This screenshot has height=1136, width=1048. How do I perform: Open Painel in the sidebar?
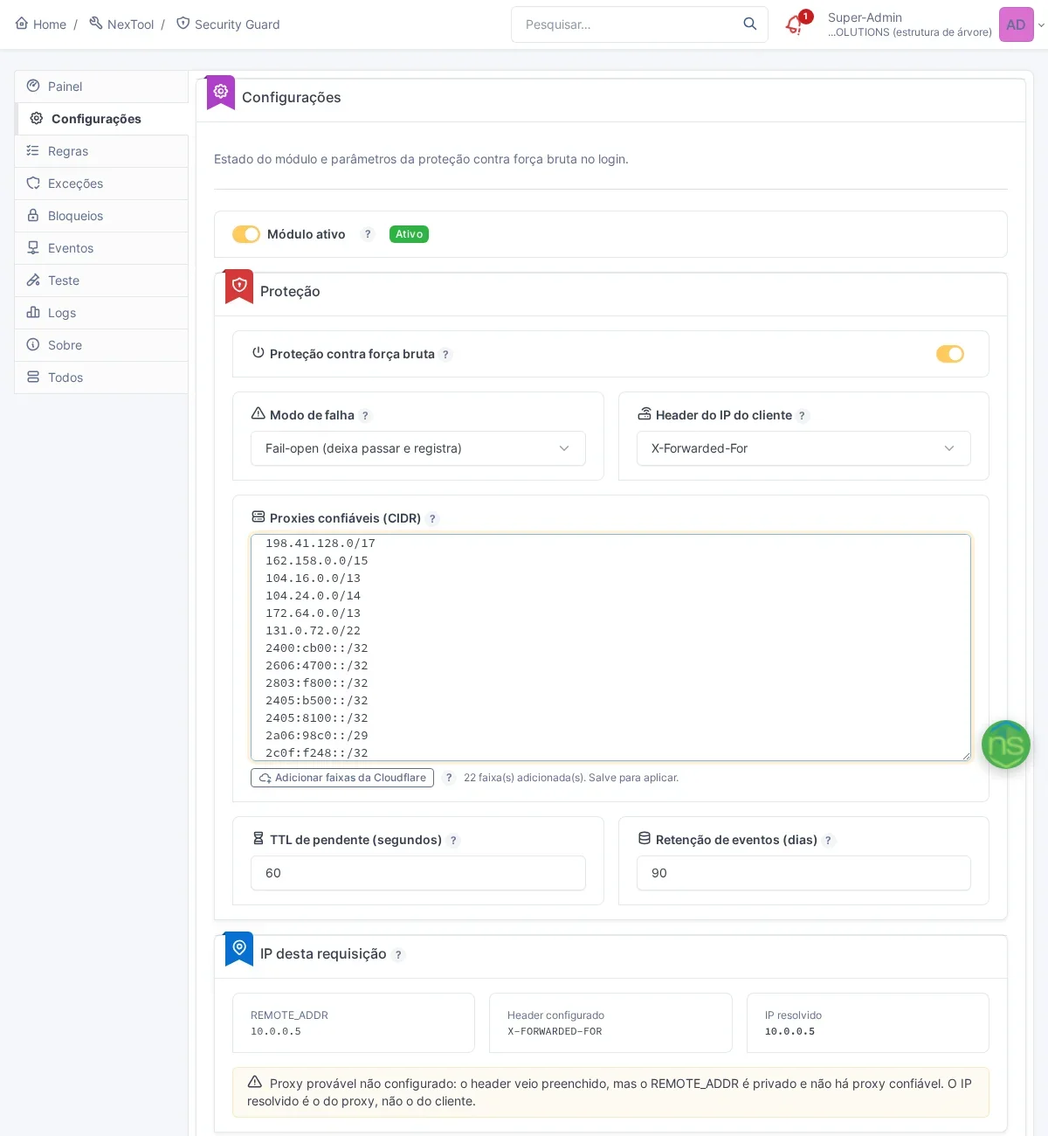[x=101, y=87]
